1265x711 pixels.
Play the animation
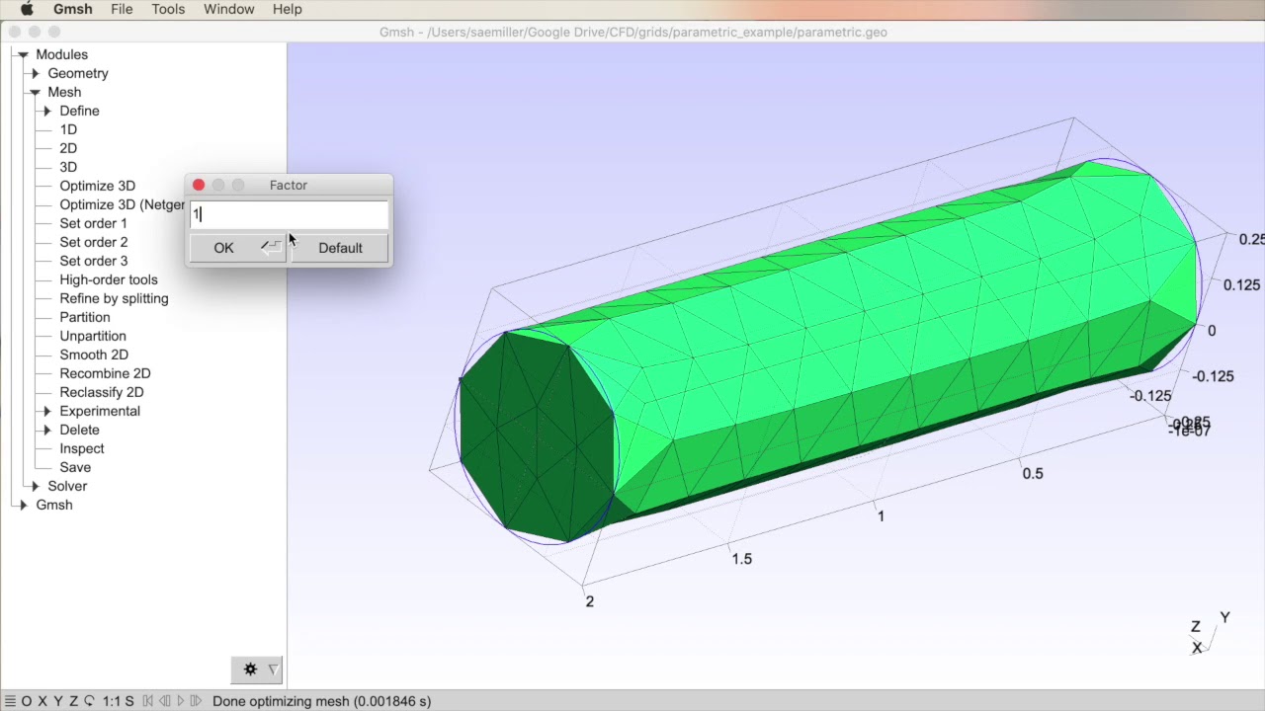180,701
